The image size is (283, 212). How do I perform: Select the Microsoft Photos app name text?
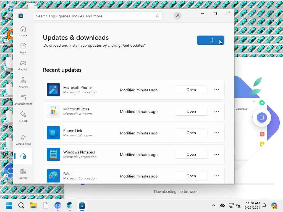(78, 88)
